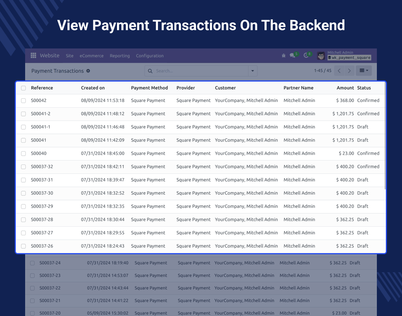Go to next page arrow
This screenshot has height=316, width=402.
click(349, 71)
